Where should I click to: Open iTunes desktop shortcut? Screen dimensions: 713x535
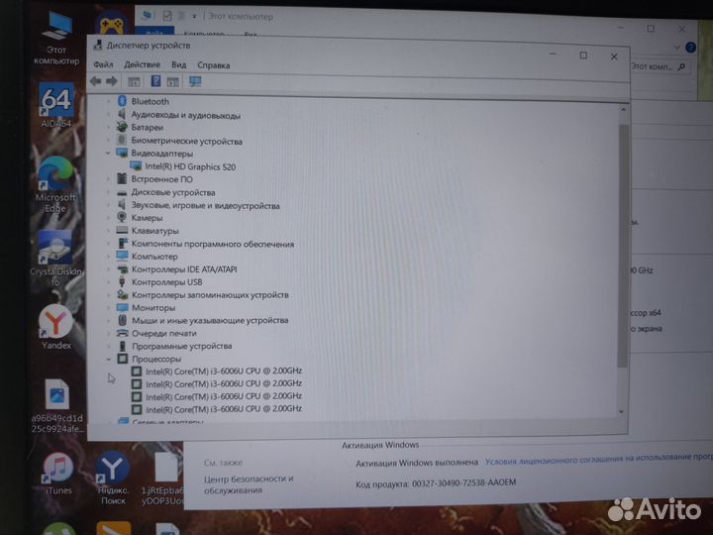[x=58, y=474]
